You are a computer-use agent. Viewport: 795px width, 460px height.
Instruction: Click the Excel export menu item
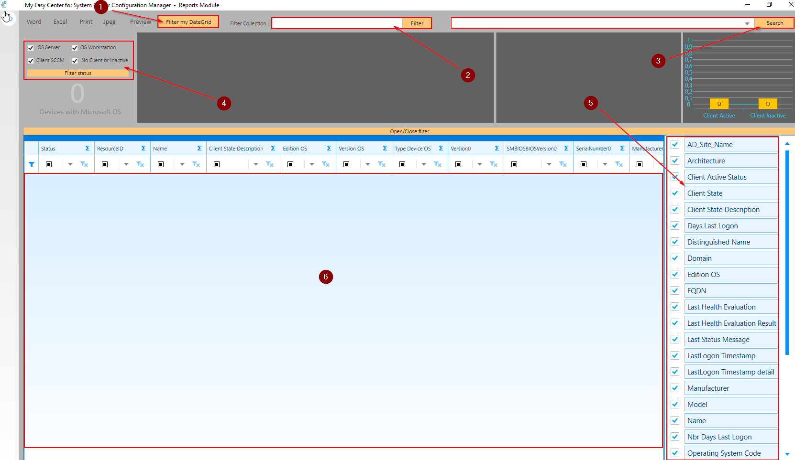point(60,22)
